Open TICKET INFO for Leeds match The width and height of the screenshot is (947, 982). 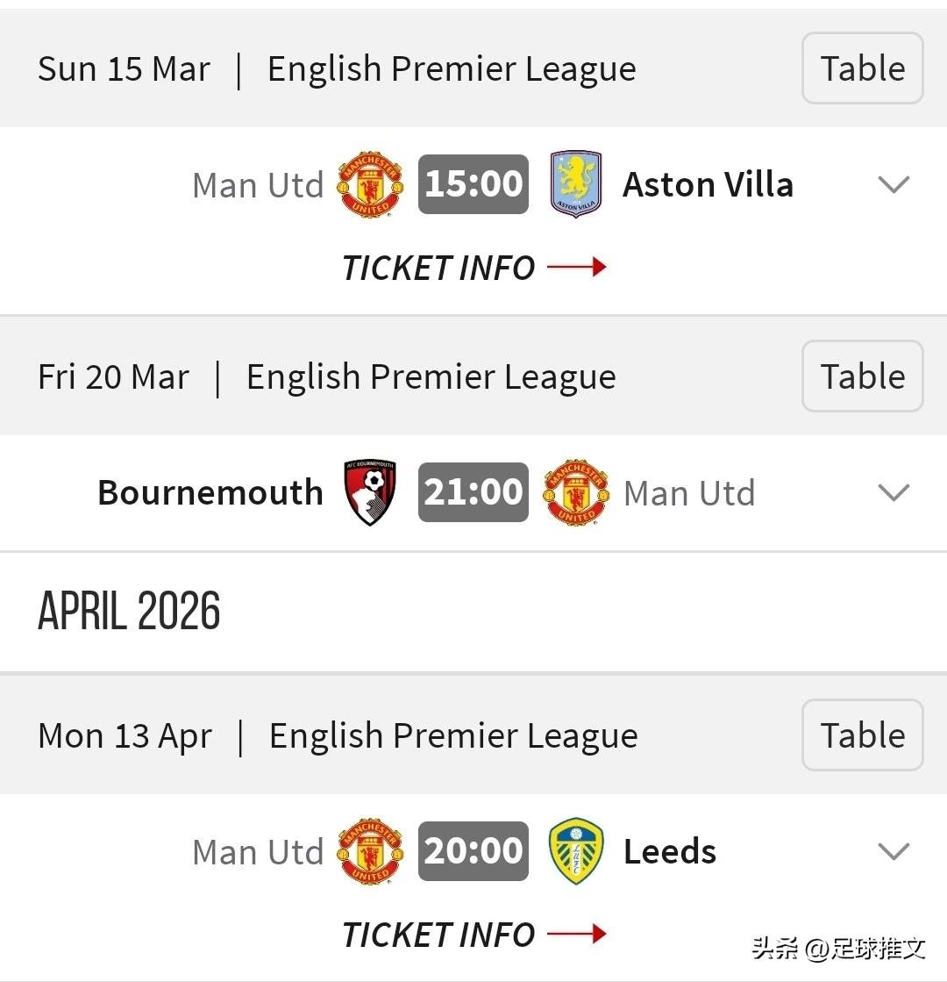coord(438,935)
